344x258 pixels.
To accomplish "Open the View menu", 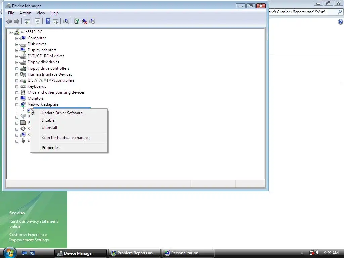I will coord(41,13).
